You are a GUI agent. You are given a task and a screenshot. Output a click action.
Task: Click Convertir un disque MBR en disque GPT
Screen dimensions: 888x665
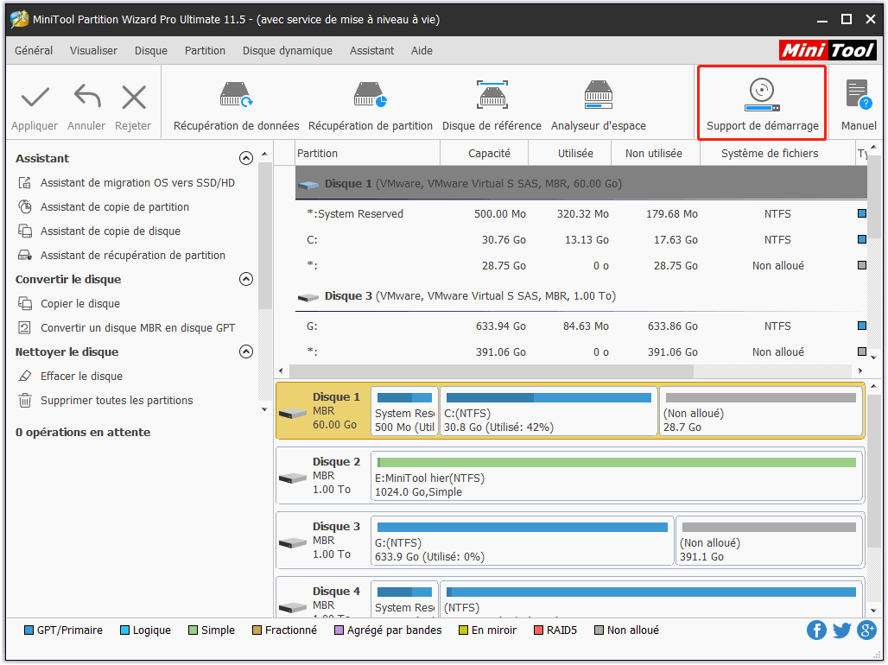pyautogui.click(x=137, y=328)
